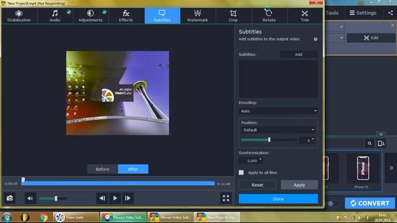Open the Crop tool
397x223 pixels.
pos(233,16)
